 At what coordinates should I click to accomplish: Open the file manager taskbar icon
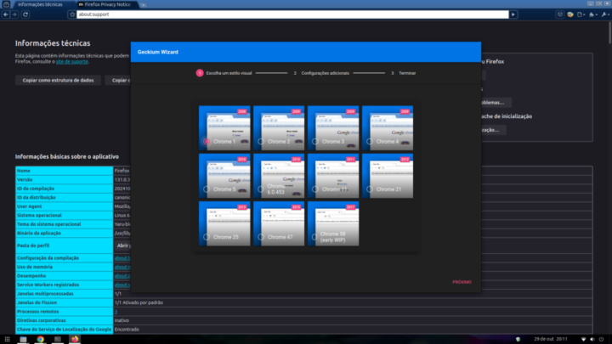click(23, 339)
